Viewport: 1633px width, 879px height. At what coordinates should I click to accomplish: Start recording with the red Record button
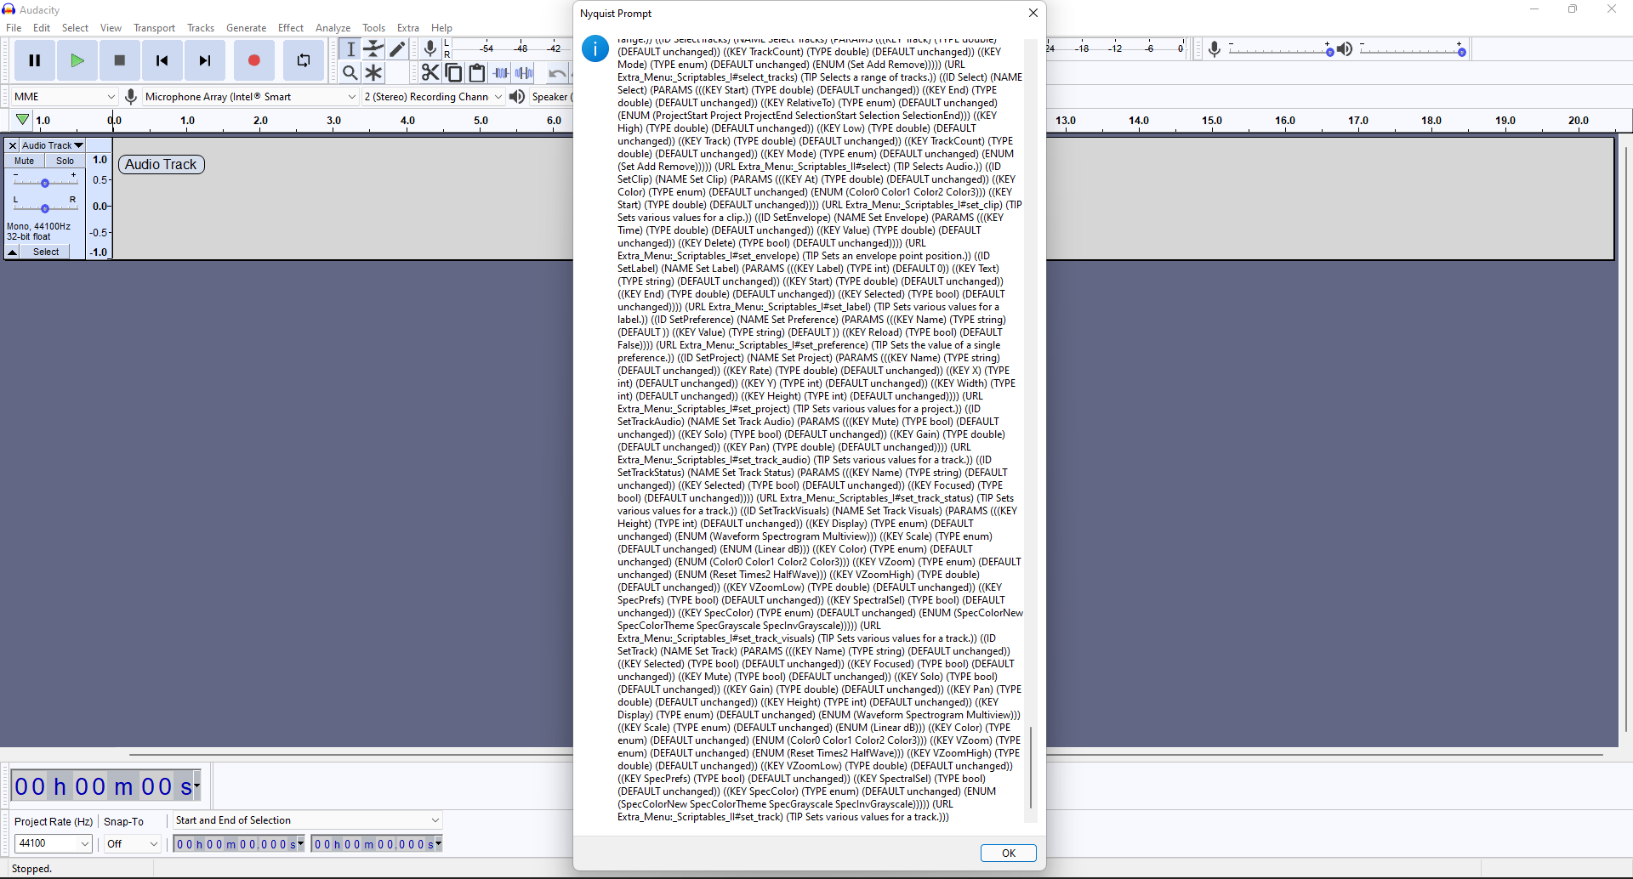pos(253,60)
